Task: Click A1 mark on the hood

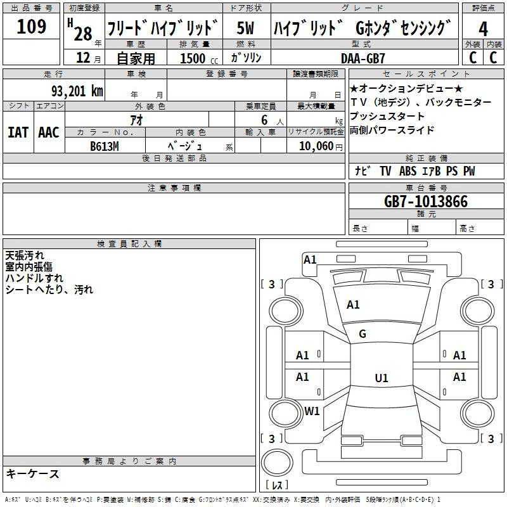Action: click(x=353, y=305)
